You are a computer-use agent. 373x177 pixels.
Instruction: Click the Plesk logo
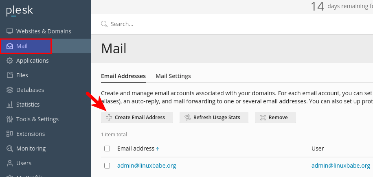[x=20, y=11]
